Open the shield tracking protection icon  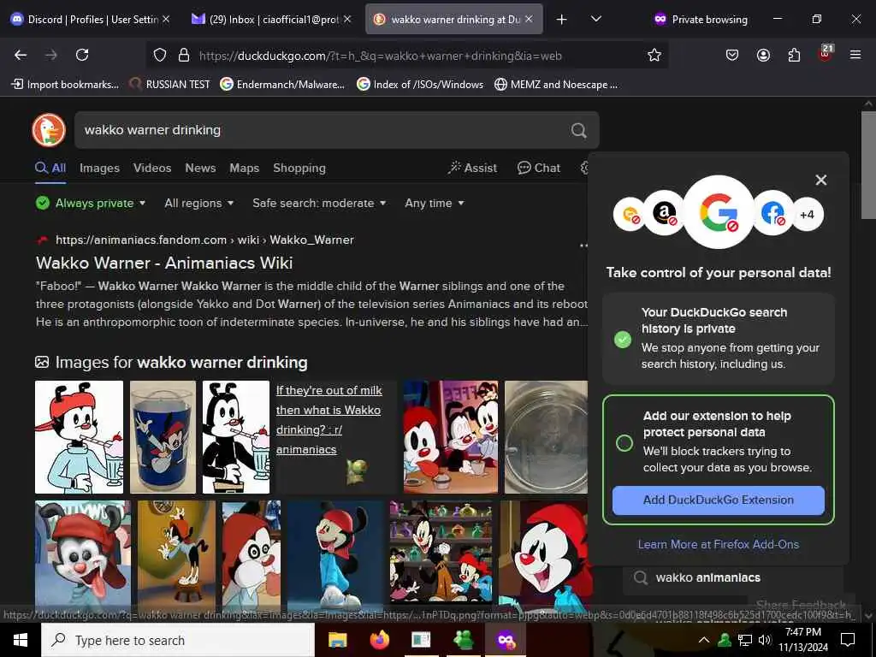point(160,55)
